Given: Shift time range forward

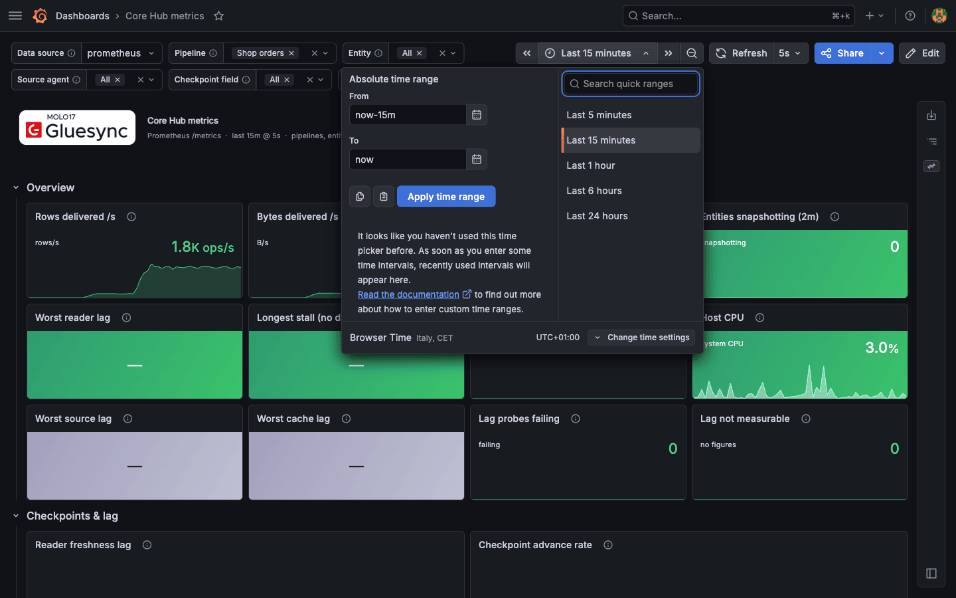Looking at the screenshot, I should tap(669, 53).
